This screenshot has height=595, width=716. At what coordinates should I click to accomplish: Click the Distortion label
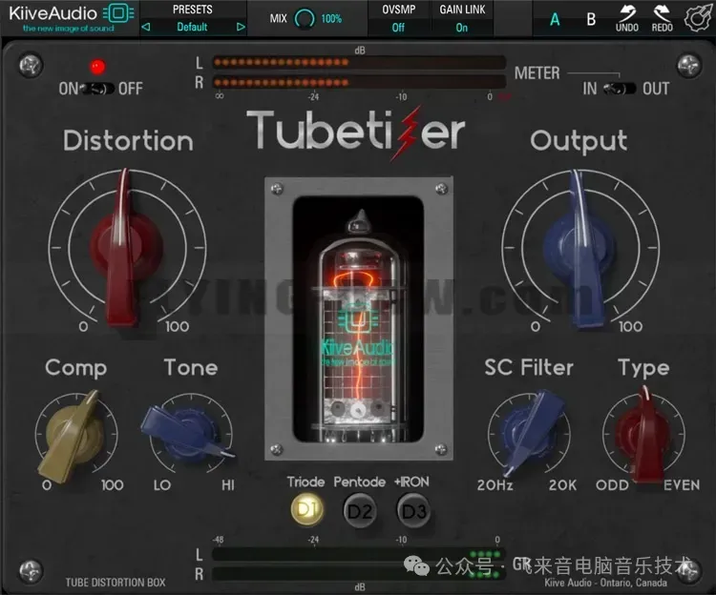point(128,140)
